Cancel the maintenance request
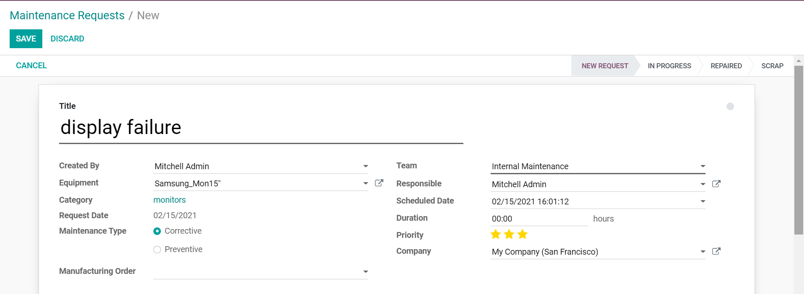This screenshot has height=294, width=804. (x=31, y=65)
